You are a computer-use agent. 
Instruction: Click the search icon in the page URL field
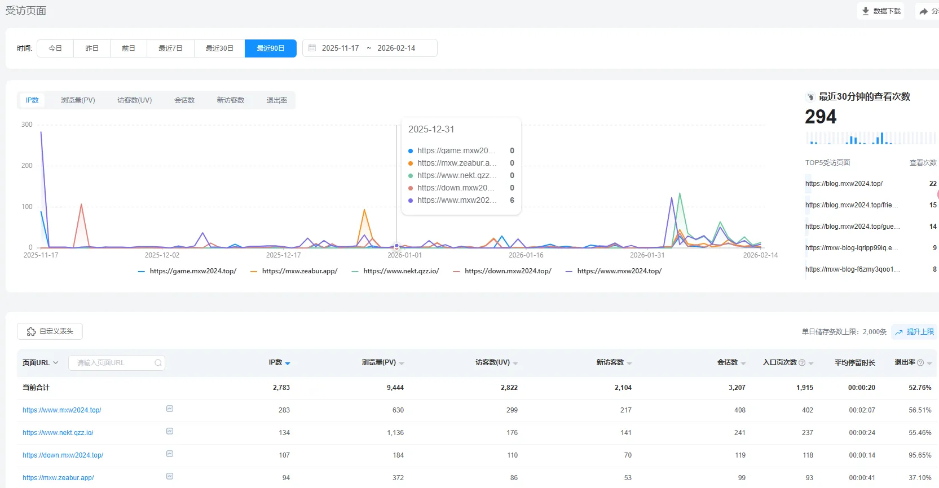pos(158,363)
